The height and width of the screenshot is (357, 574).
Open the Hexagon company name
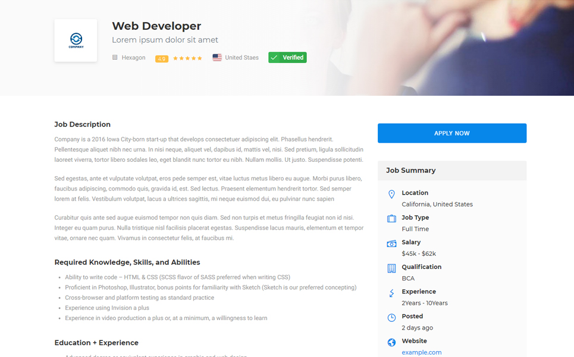click(x=133, y=58)
